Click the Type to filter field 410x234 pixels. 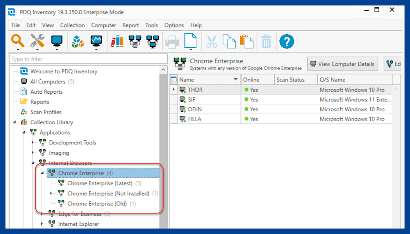pos(89,59)
